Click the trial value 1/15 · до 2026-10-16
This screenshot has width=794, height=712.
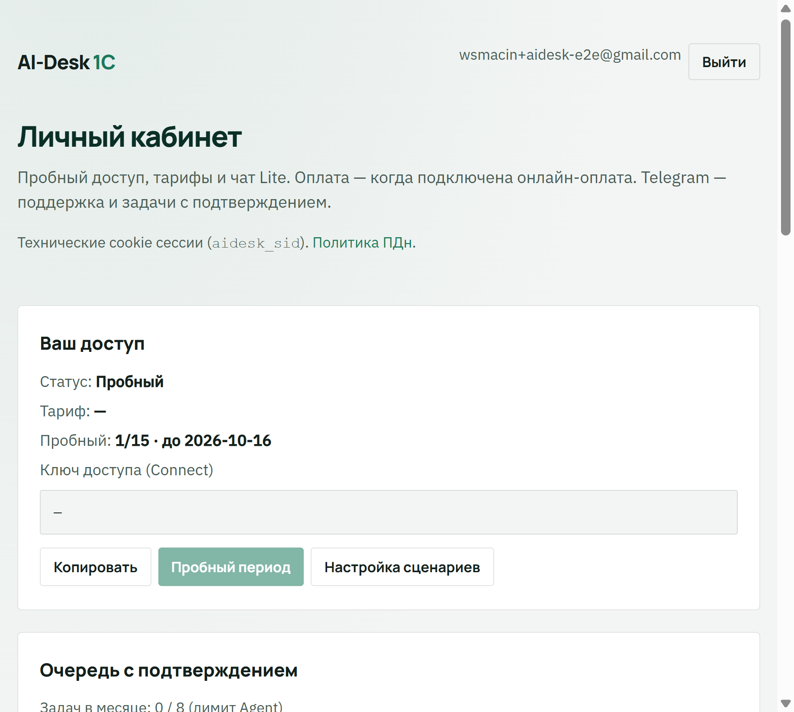point(193,441)
